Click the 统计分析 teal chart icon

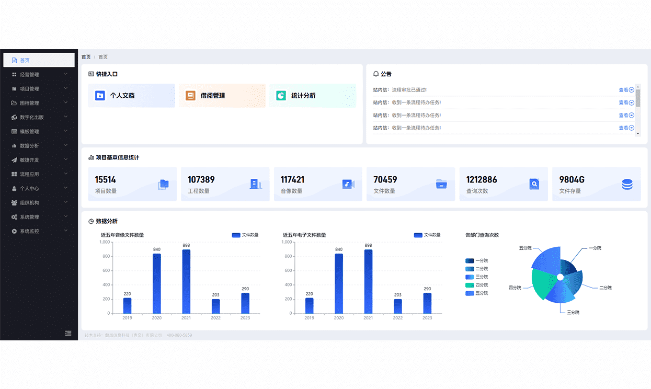pyautogui.click(x=281, y=96)
